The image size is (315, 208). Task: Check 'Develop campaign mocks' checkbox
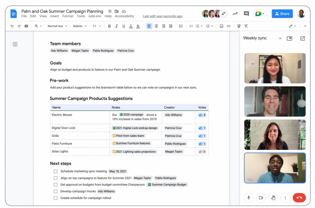56,191
